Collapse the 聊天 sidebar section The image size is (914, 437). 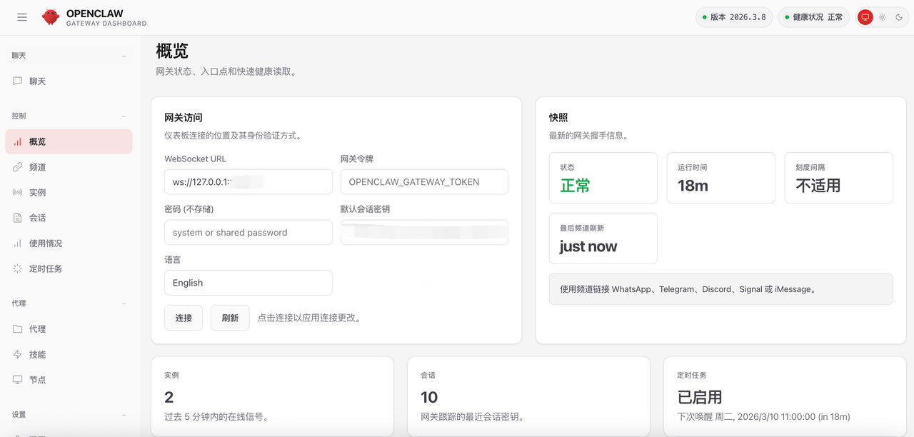124,56
